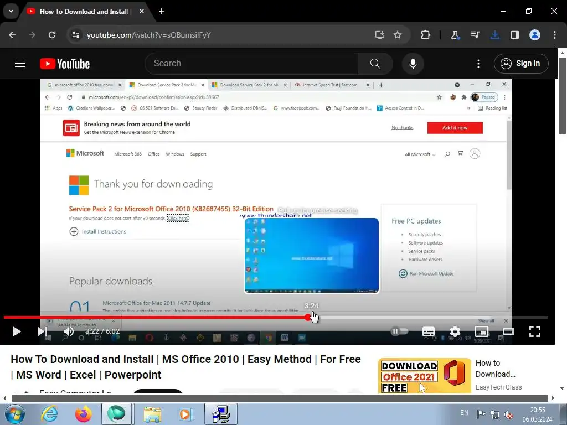567x425 pixels.
Task: Skip to the next video
Action: point(43,331)
